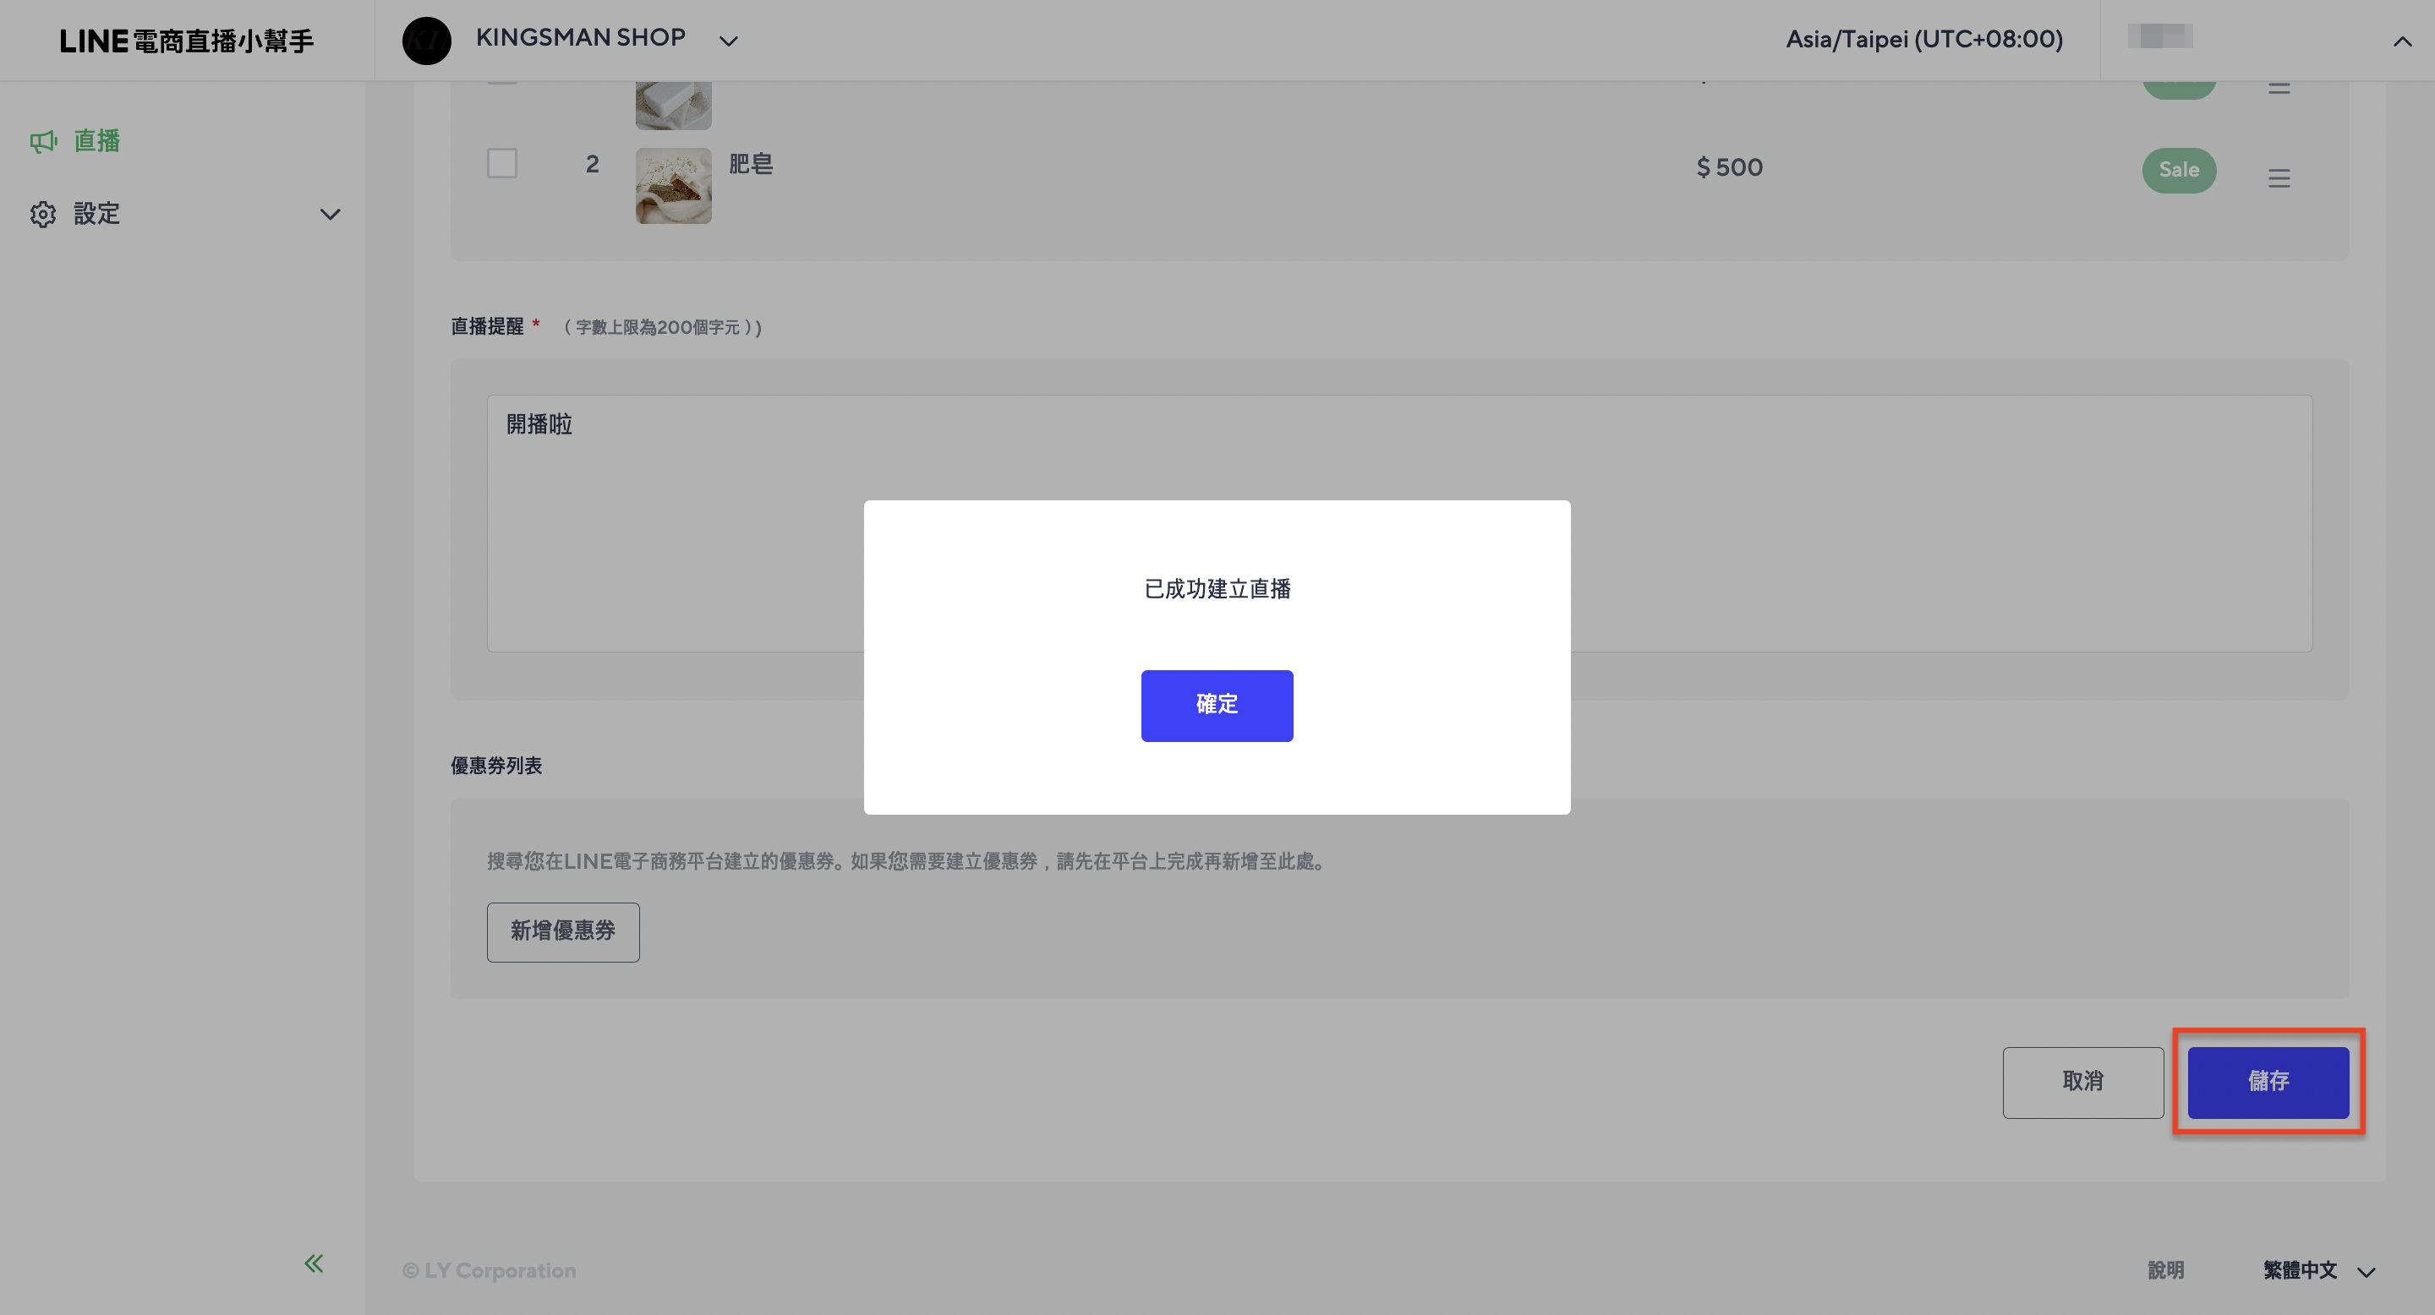The height and width of the screenshot is (1315, 2435).
Task: Click the blurred account name at top right
Action: (x=2159, y=35)
